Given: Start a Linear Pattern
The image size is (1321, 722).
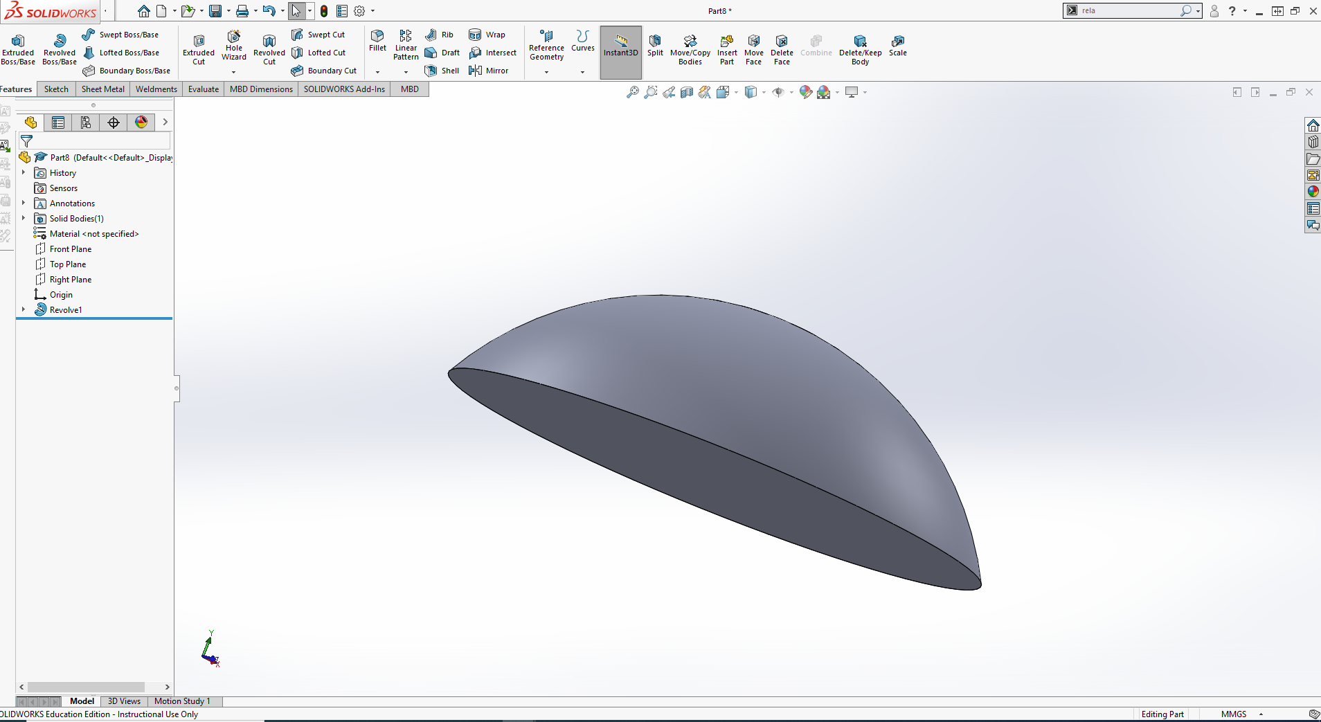Looking at the screenshot, I should (x=406, y=45).
